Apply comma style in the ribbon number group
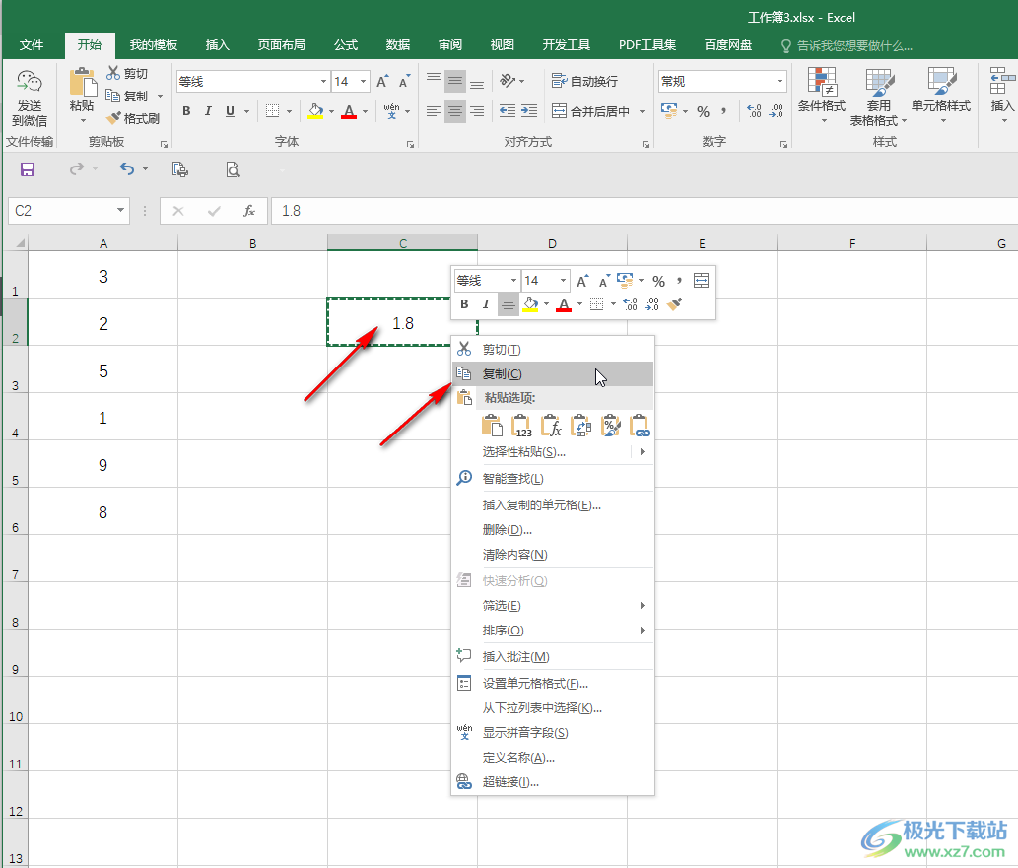Viewport: 1018px width, 868px height. (x=723, y=111)
